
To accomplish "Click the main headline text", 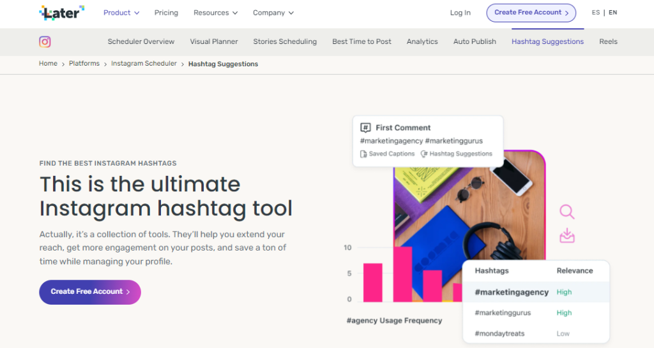I will pos(166,196).
